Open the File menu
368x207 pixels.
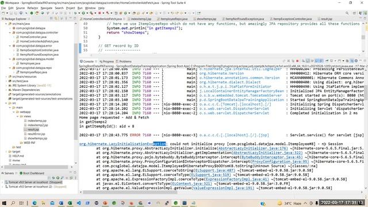[3, 8]
